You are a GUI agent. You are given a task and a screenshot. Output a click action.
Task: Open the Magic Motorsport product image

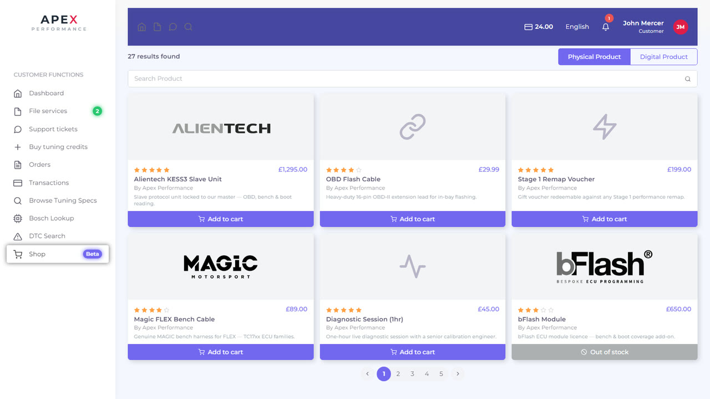(221, 267)
